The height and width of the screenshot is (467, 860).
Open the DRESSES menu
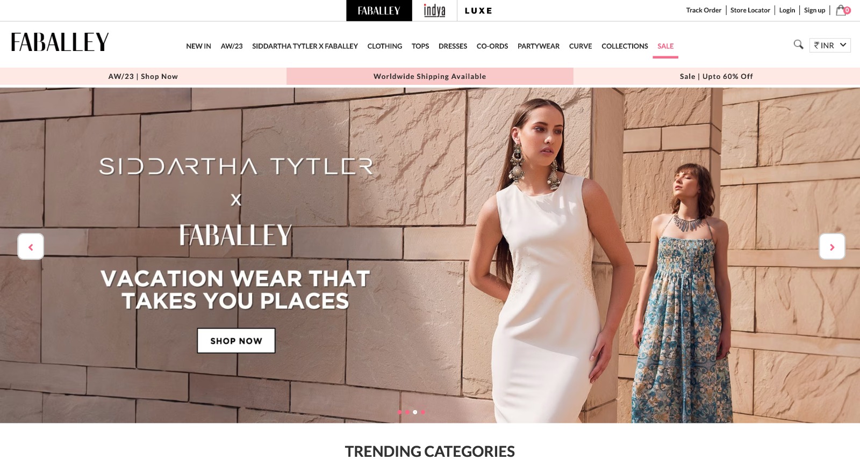pos(453,46)
